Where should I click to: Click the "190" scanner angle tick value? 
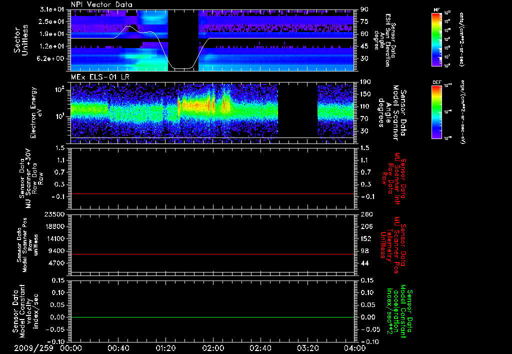[366, 82]
